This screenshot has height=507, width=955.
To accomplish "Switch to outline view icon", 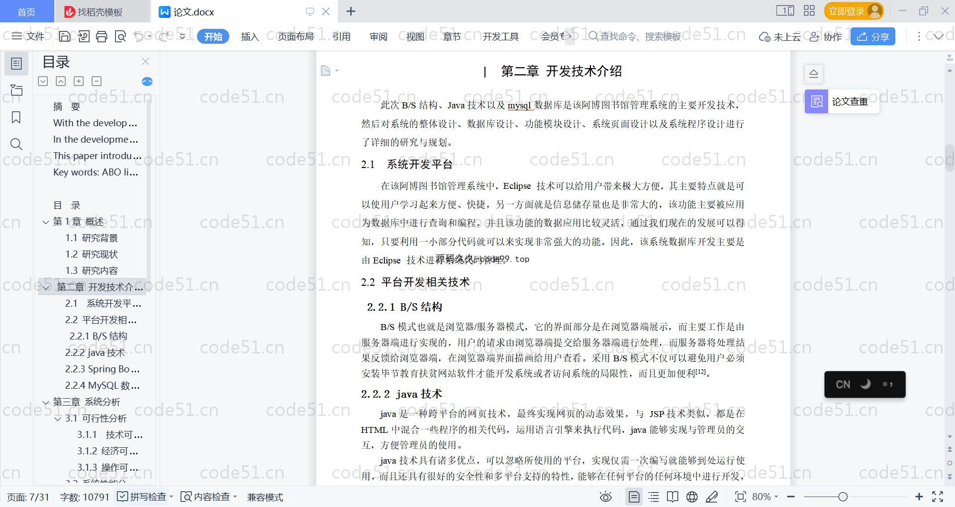I will 654,497.
